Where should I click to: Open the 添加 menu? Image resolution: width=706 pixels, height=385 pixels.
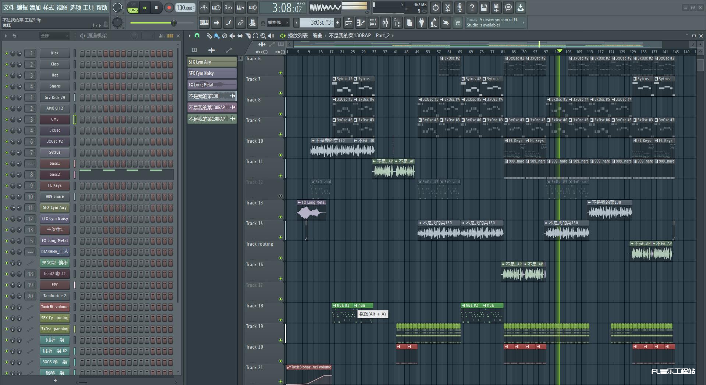[x=35, y=7]
